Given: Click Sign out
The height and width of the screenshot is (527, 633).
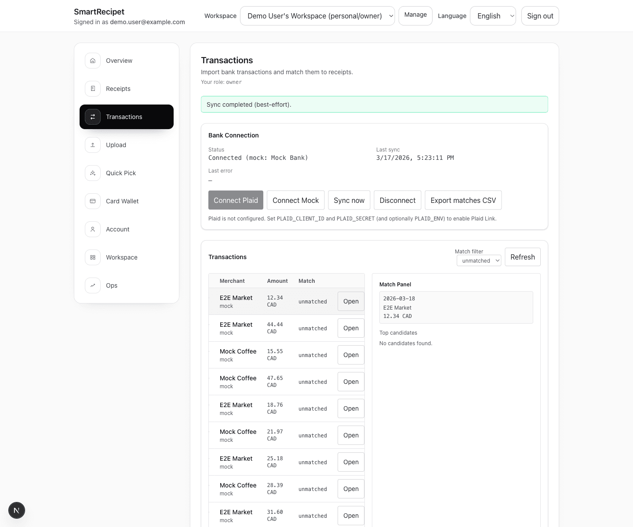Looking at the screenshot, I should coord(540,16).
